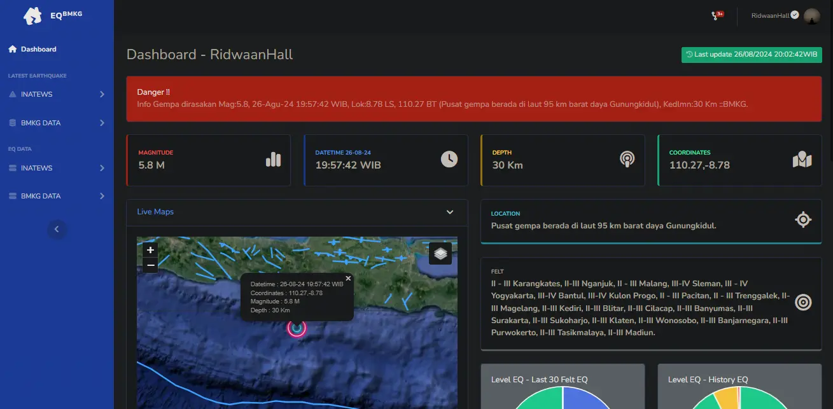Click the blue pie slice in Last 30 Felt chart
This screenshot has width=833, height=409.
point(584,399)
